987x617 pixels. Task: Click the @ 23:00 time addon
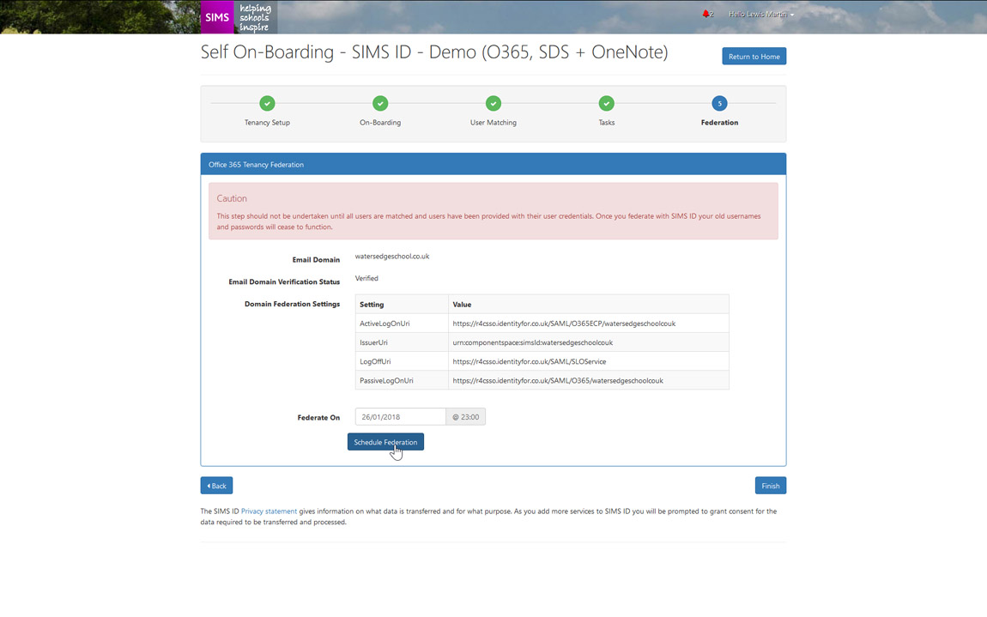click(466, 417)
